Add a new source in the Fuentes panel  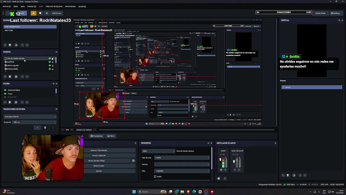click(5, 77)
